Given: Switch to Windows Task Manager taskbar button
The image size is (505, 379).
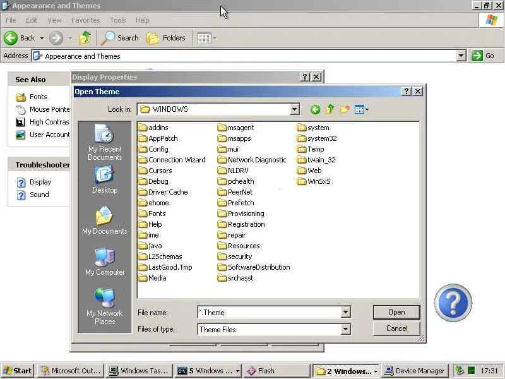Looking at the screenshot, I should point(139,371).
